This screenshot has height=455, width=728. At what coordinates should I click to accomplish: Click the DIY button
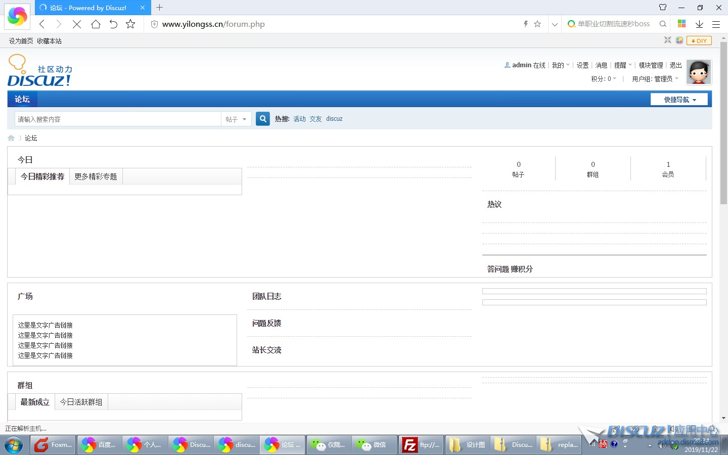[x=699, y=41]
